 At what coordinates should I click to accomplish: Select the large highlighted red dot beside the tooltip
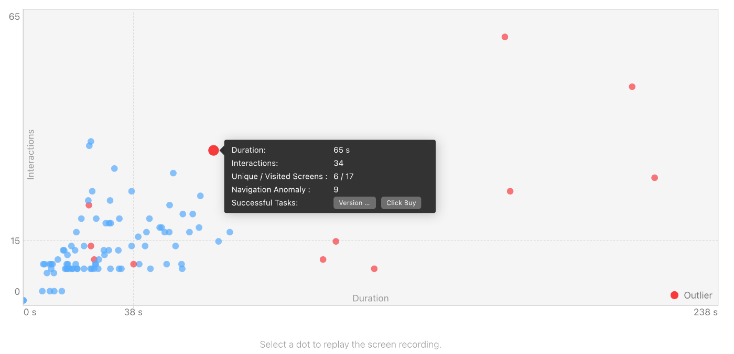pyautogui.click(x=213, y=151)
